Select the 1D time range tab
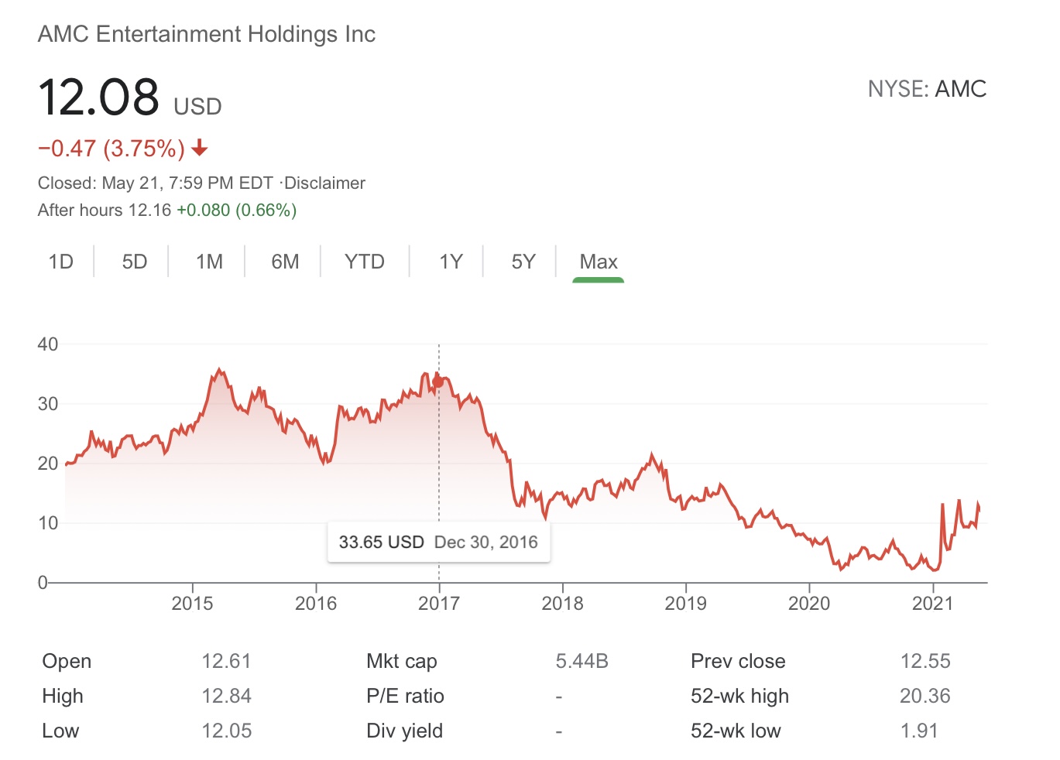 pos(61,262)
